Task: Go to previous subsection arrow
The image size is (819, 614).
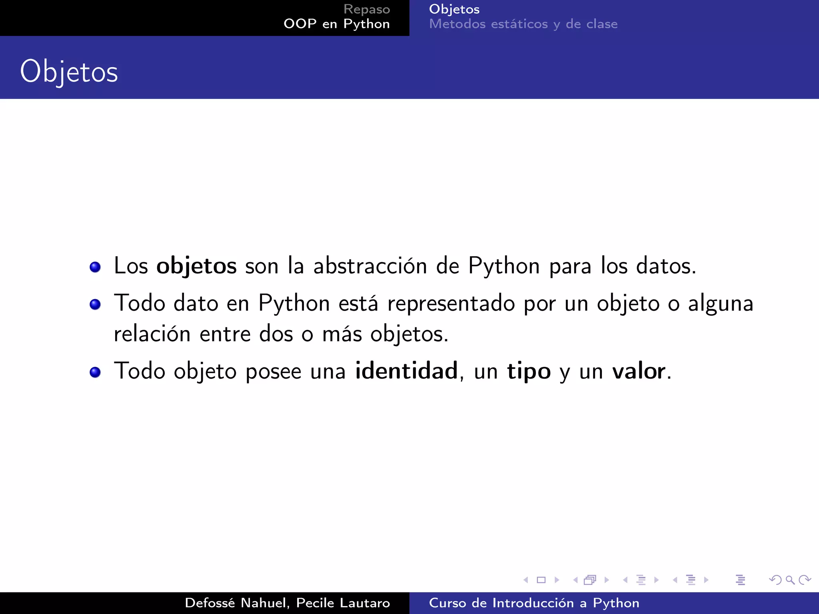Action: click(x=625, y=580)
